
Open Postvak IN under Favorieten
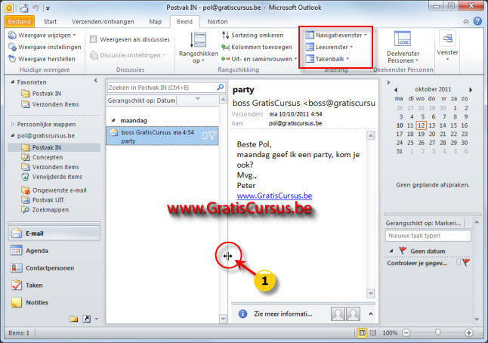pyautogui.click(x=41, y=94)
